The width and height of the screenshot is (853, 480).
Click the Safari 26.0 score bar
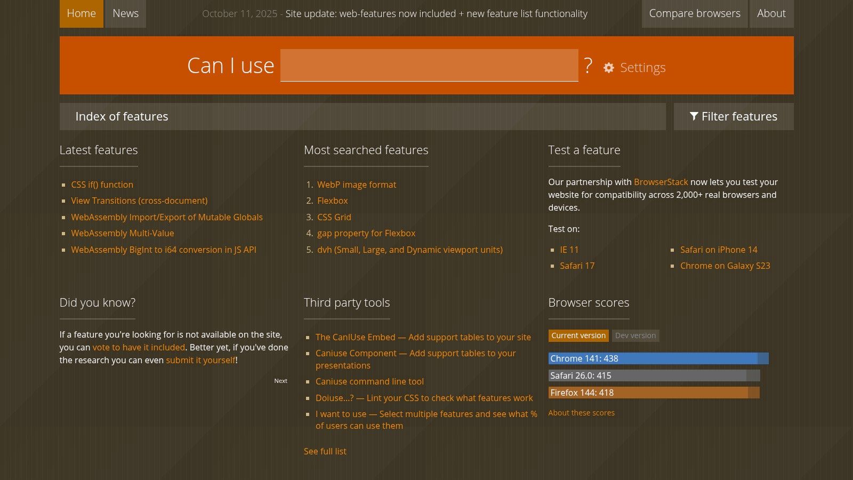tap(654, 375)
